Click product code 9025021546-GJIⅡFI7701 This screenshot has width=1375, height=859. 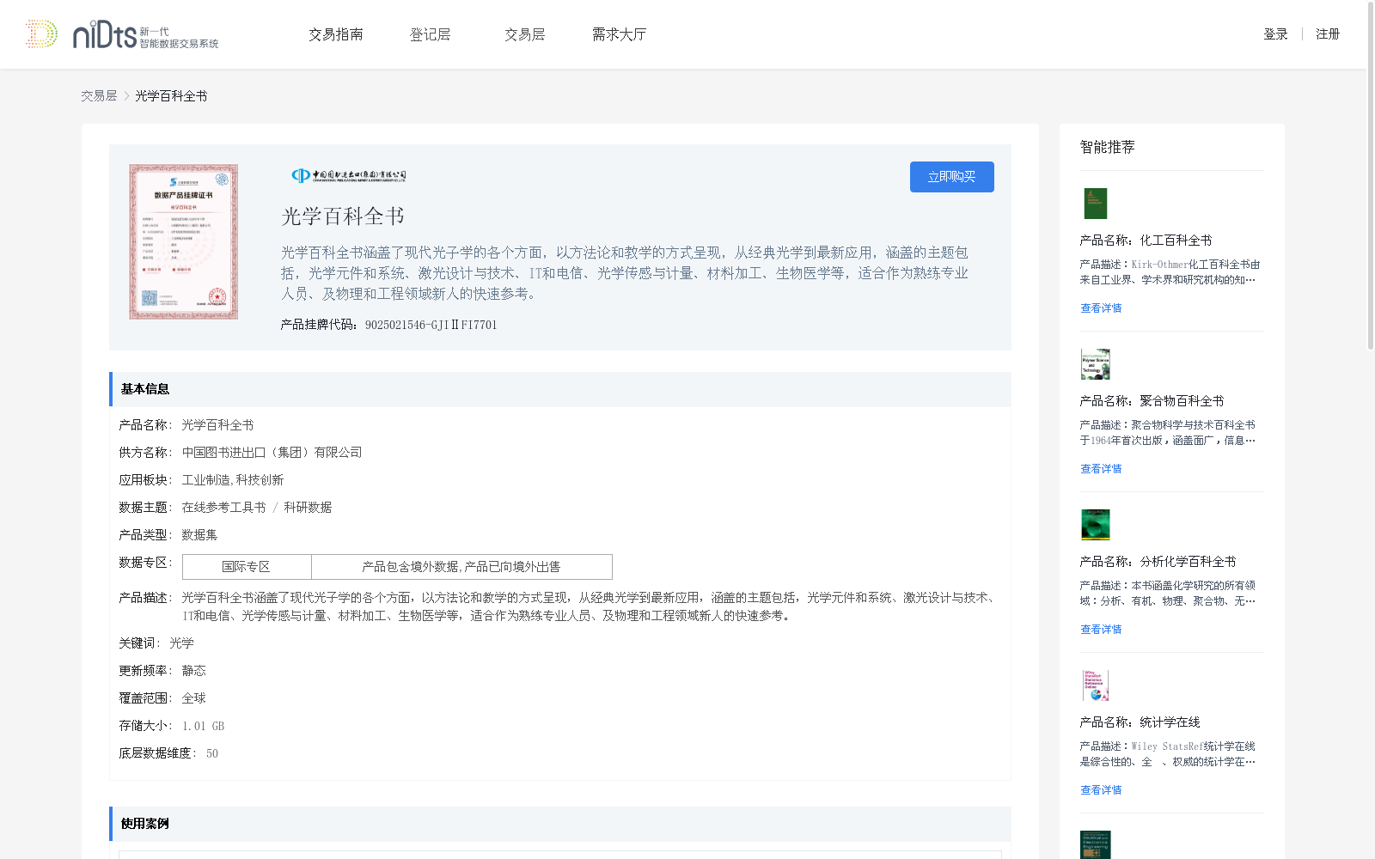(x=431, y=325)
